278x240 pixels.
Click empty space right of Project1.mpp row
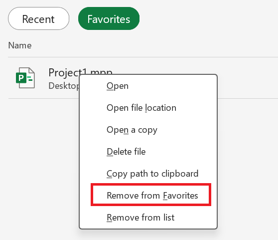pyautogui.click(x=247, y=78)
